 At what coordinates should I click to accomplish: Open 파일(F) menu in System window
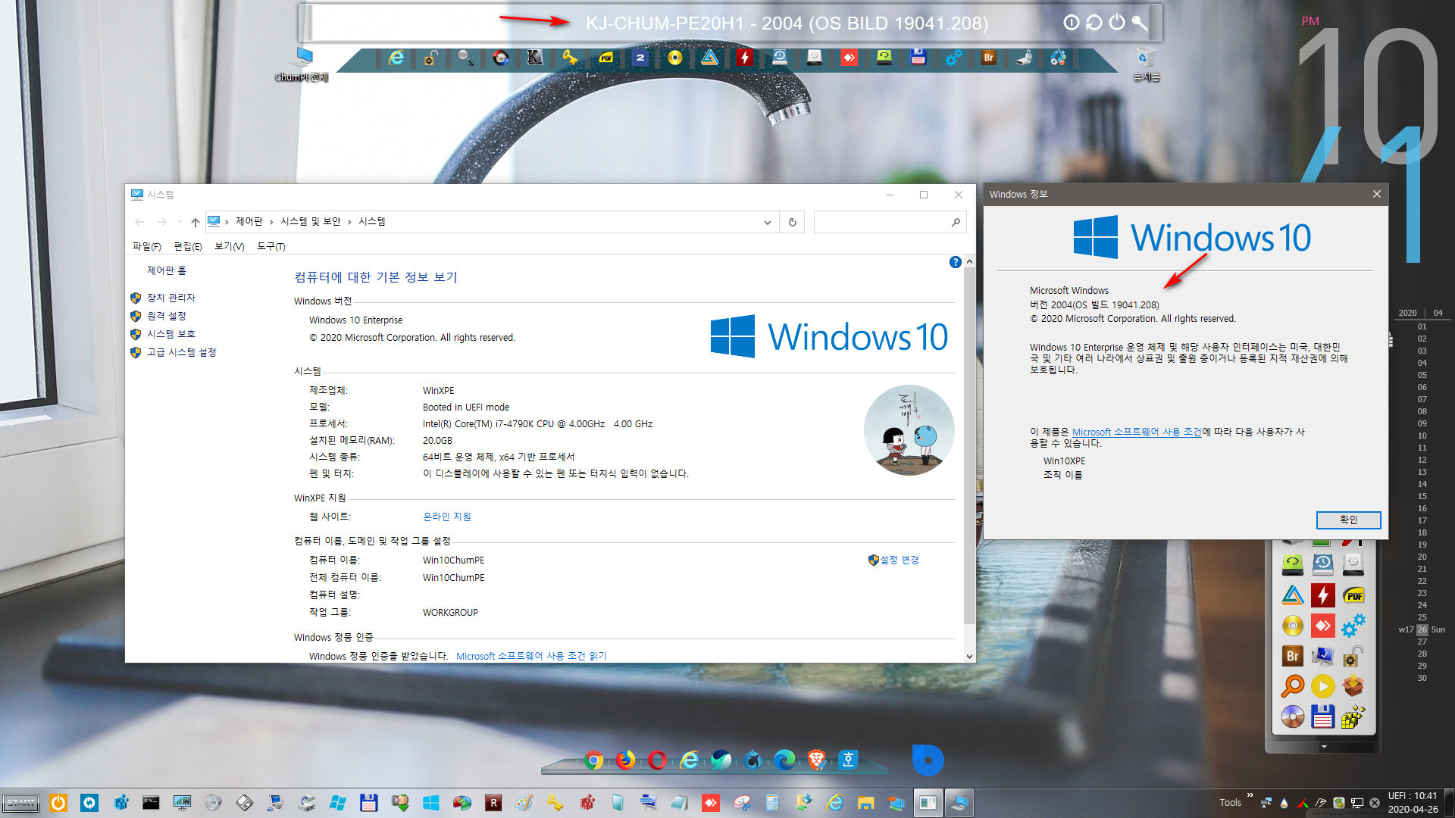coord(146,246)
